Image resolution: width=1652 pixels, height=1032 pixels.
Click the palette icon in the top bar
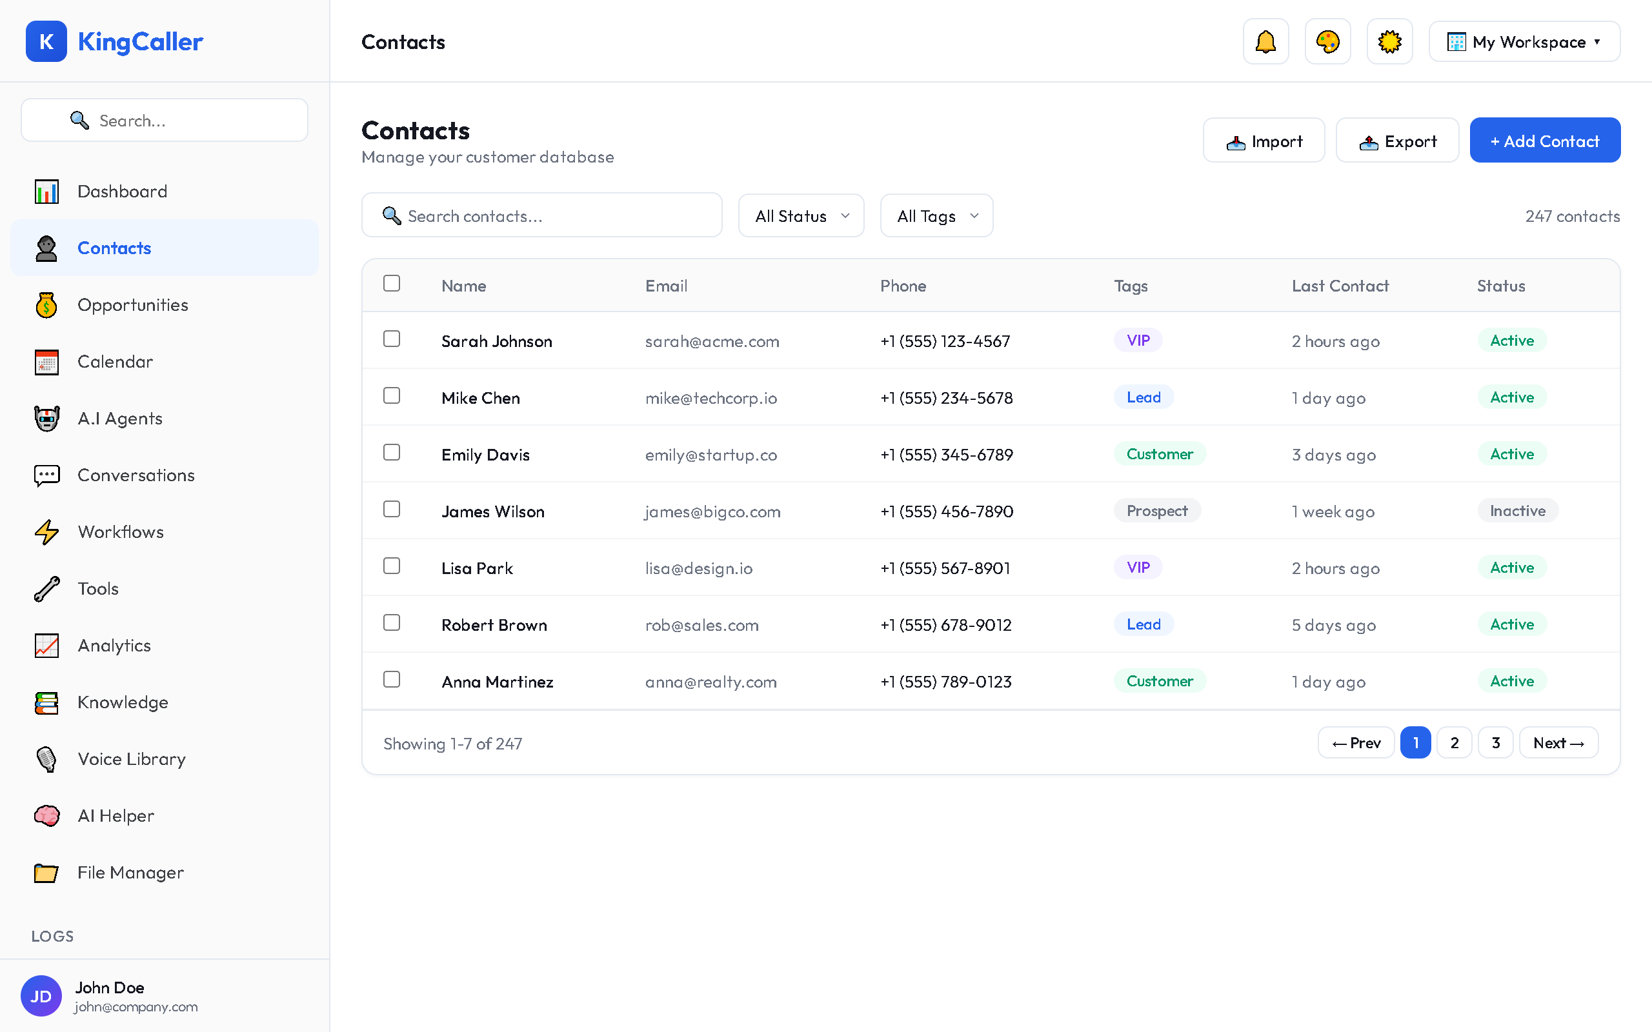point(1327,41)
